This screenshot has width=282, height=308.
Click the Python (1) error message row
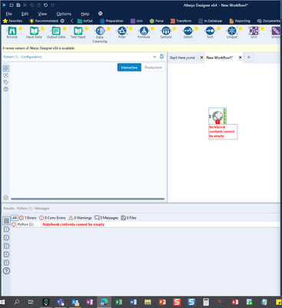145,224
